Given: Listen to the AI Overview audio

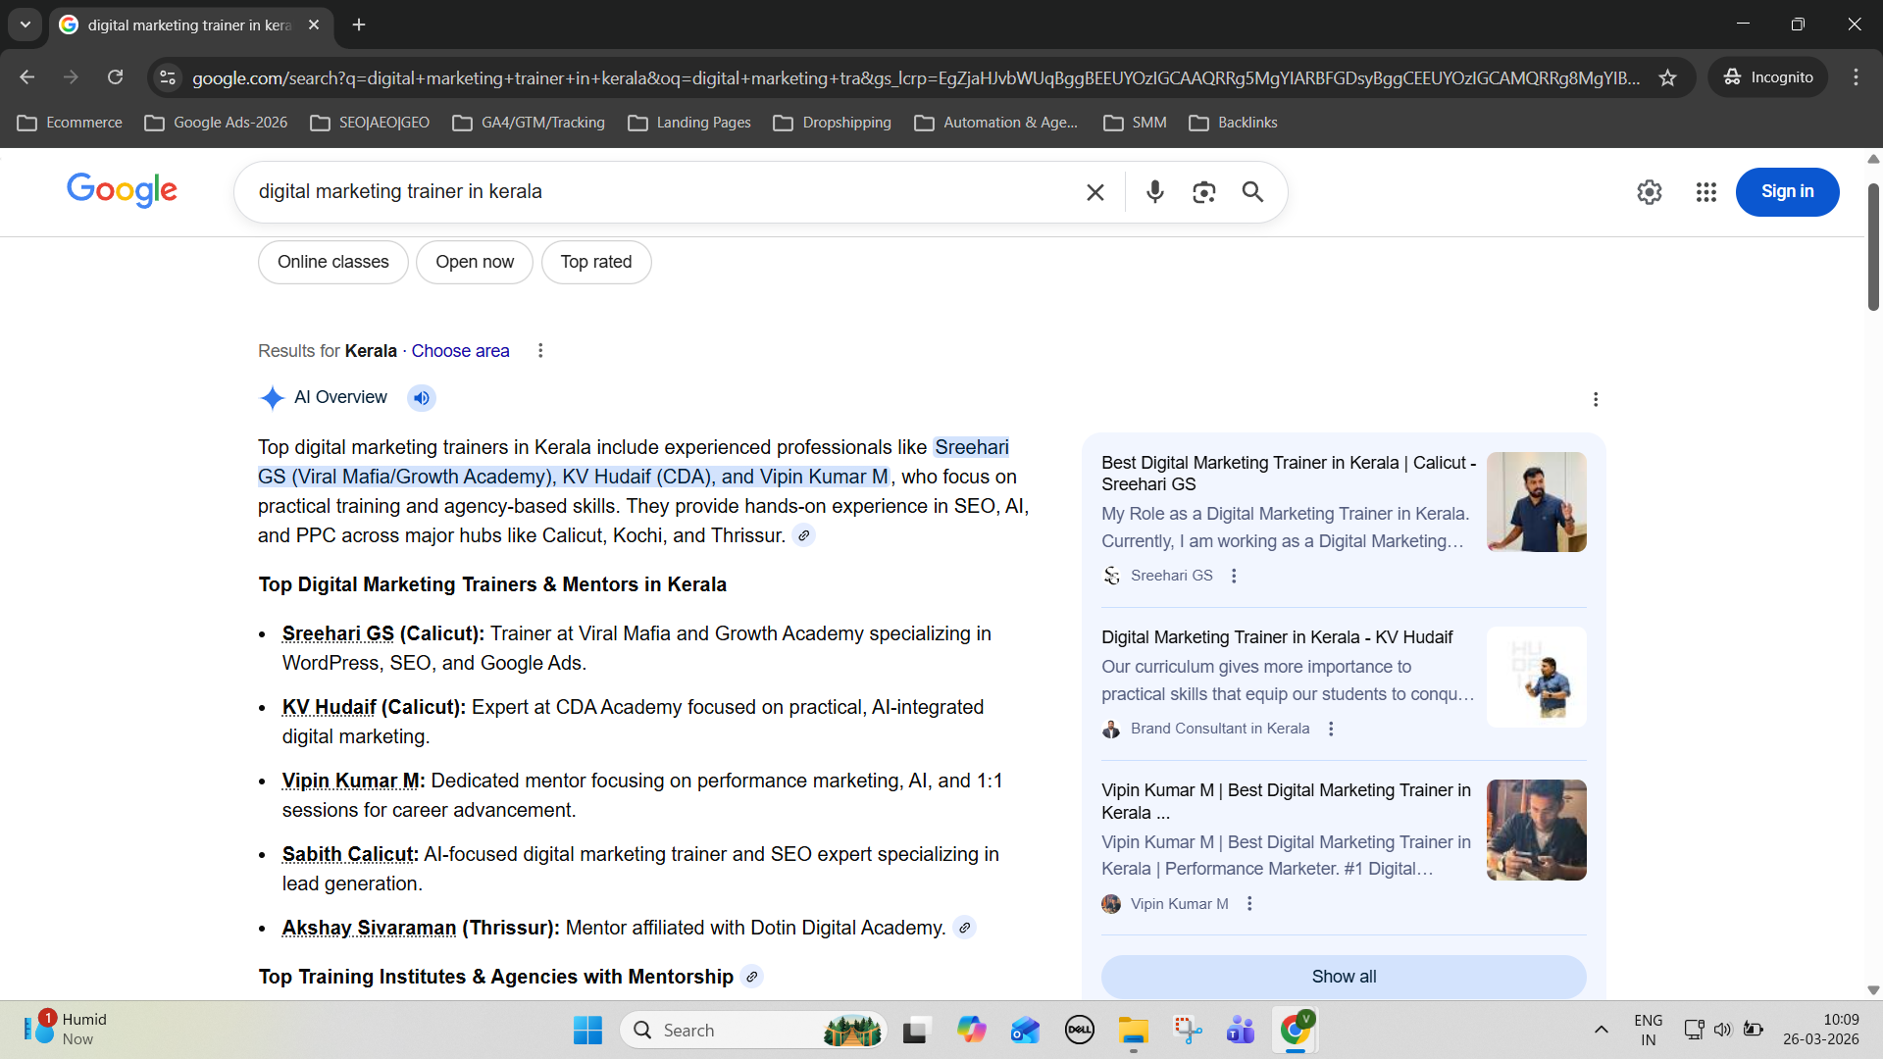Looking at the screenshot, I should point(422,398).
